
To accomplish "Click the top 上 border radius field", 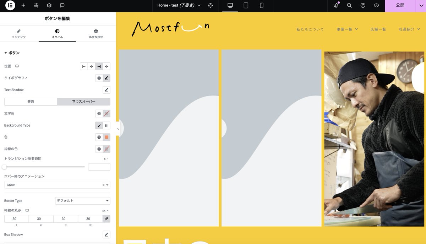I will tap(16, 219).
